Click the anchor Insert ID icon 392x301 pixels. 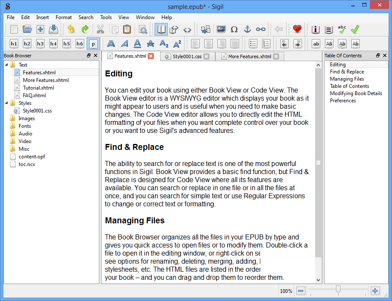pos(247,29)
